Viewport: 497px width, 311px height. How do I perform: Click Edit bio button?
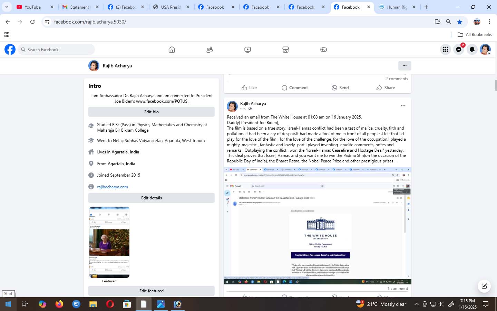152,112
